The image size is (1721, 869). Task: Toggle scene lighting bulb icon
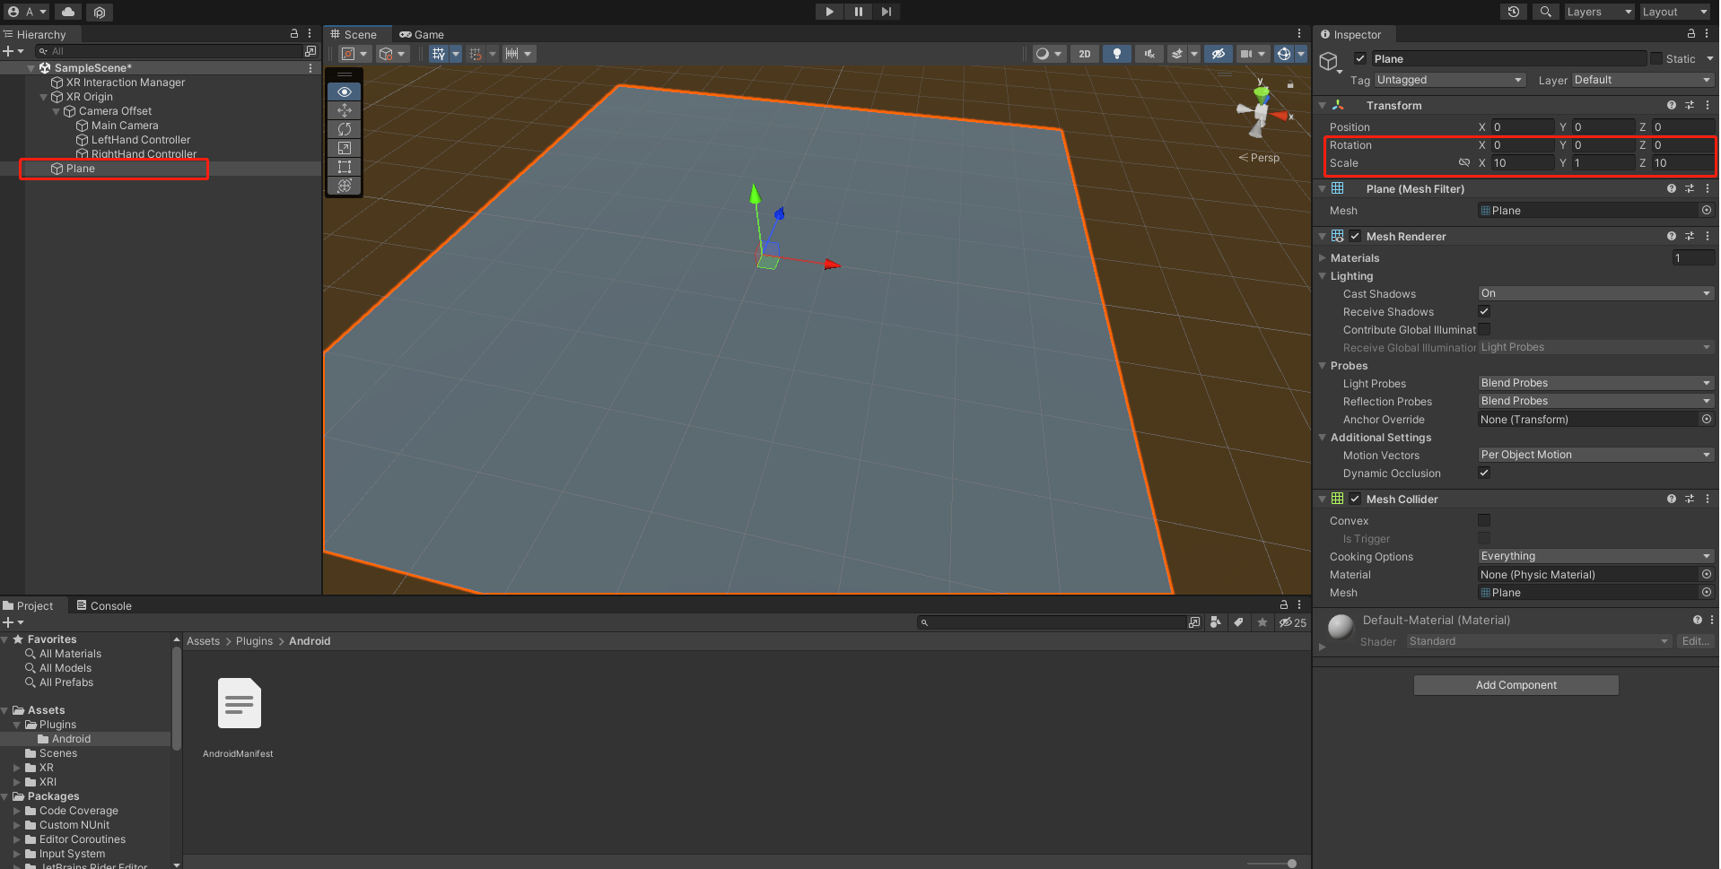pyautogui.click(x=1116, y=54)
